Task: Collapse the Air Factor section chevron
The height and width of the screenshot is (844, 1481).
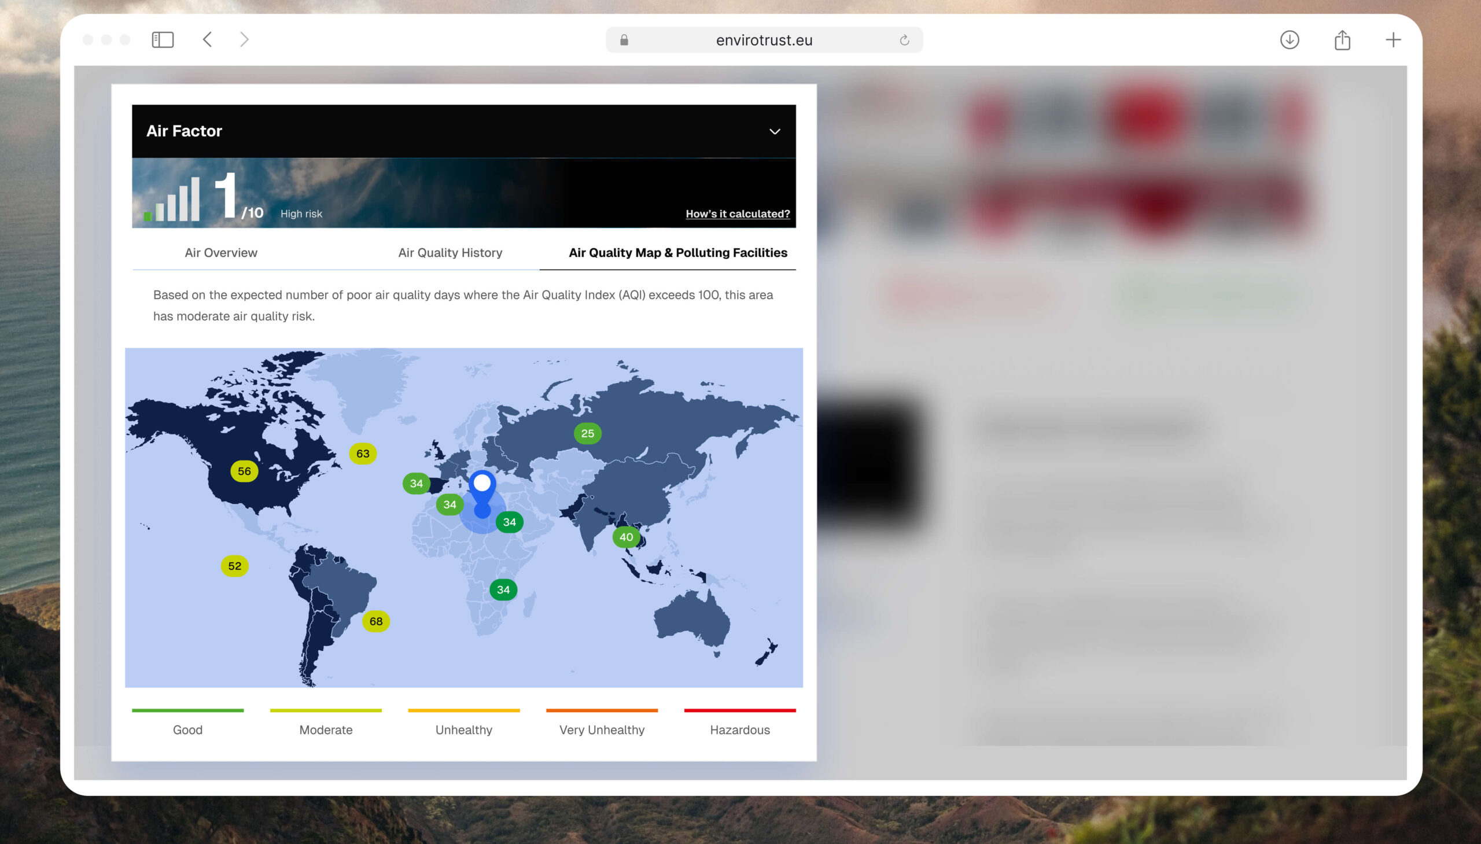Action: pyautogui.click(x=775, y=131)
